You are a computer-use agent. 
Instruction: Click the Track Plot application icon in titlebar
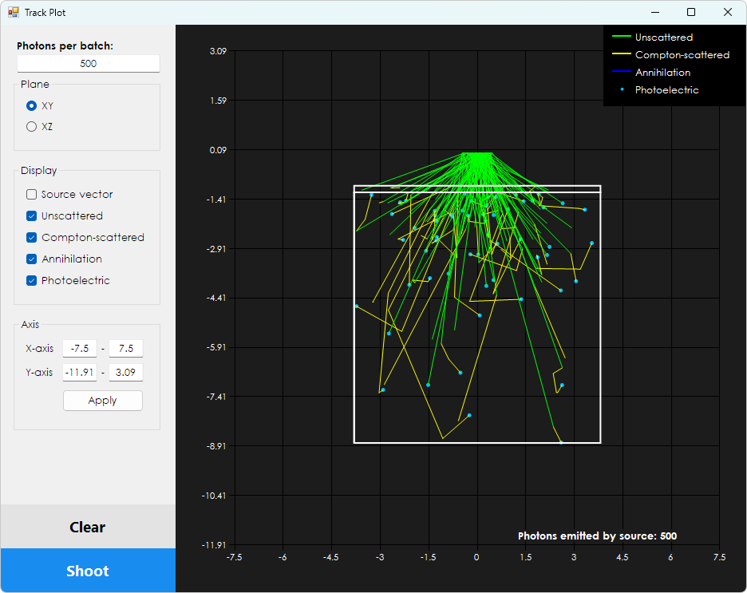[x=14, y=12]
